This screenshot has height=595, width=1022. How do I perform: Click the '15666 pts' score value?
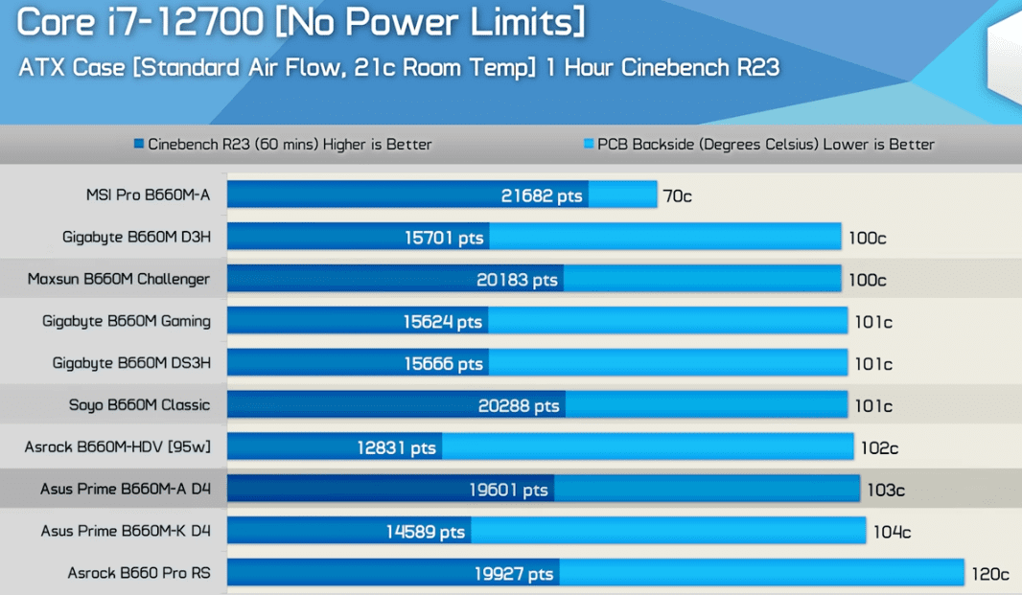point(443,364)
